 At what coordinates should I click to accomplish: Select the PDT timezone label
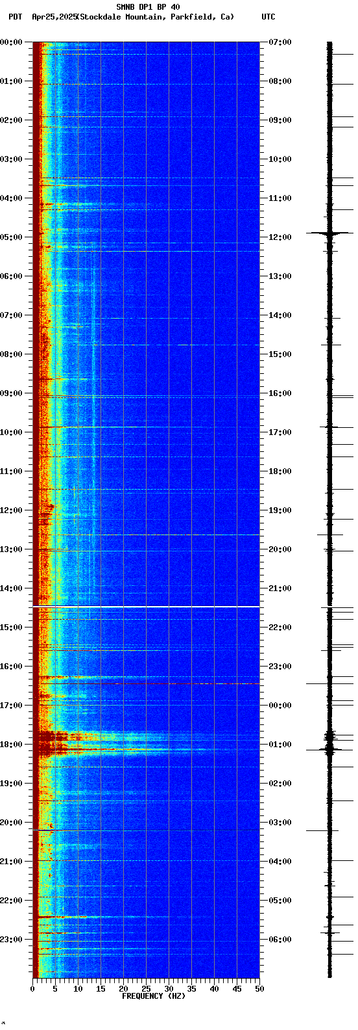pyautogui.click(x=15, y=17)
